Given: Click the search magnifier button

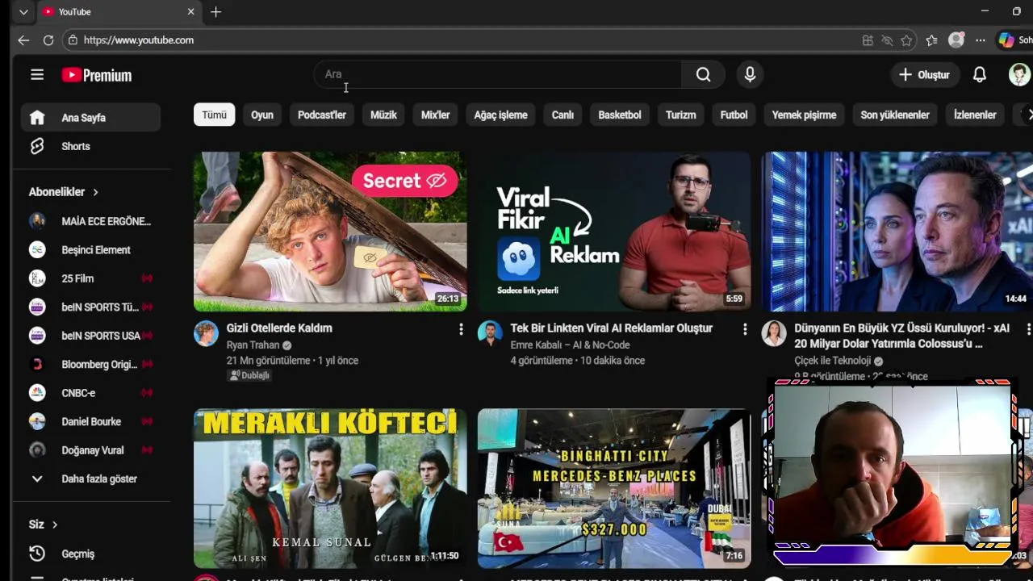Looking at the screenshot, I should point(703,74).
